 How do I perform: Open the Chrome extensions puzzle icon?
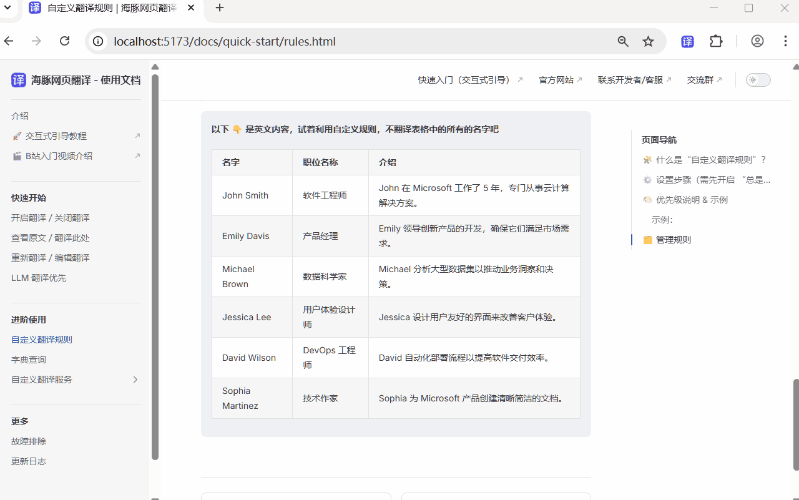(x=716, y=41)
